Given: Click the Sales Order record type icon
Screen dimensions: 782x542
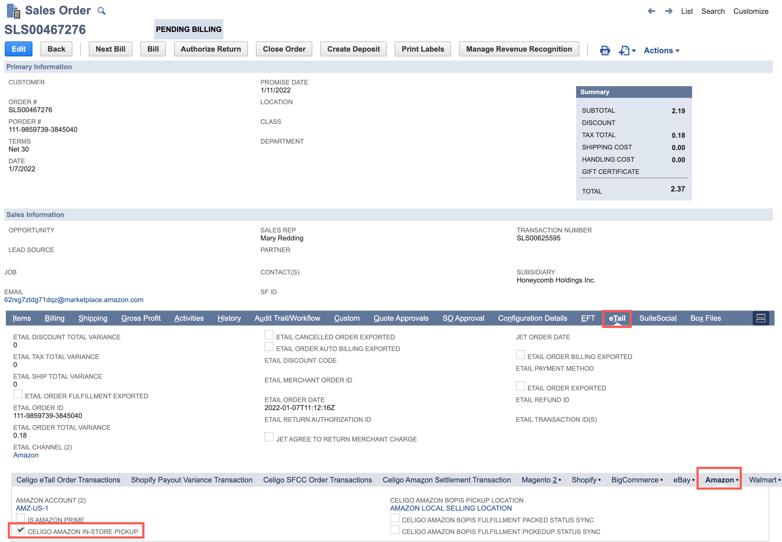Looking at the screenshot, I should (14, 11).
